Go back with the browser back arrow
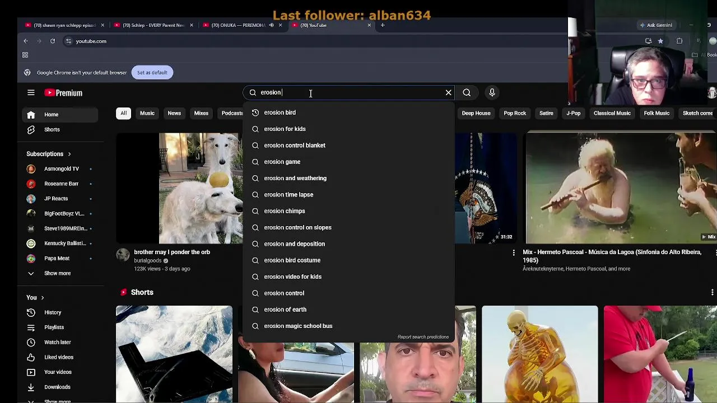The image size is (717, 403). click(x=26, y=41)
